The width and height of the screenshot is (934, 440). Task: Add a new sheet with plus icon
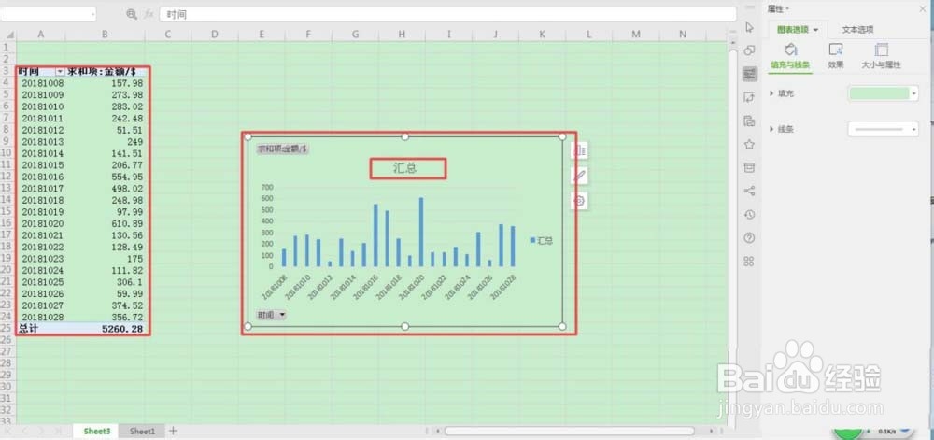tap(173, 431)
